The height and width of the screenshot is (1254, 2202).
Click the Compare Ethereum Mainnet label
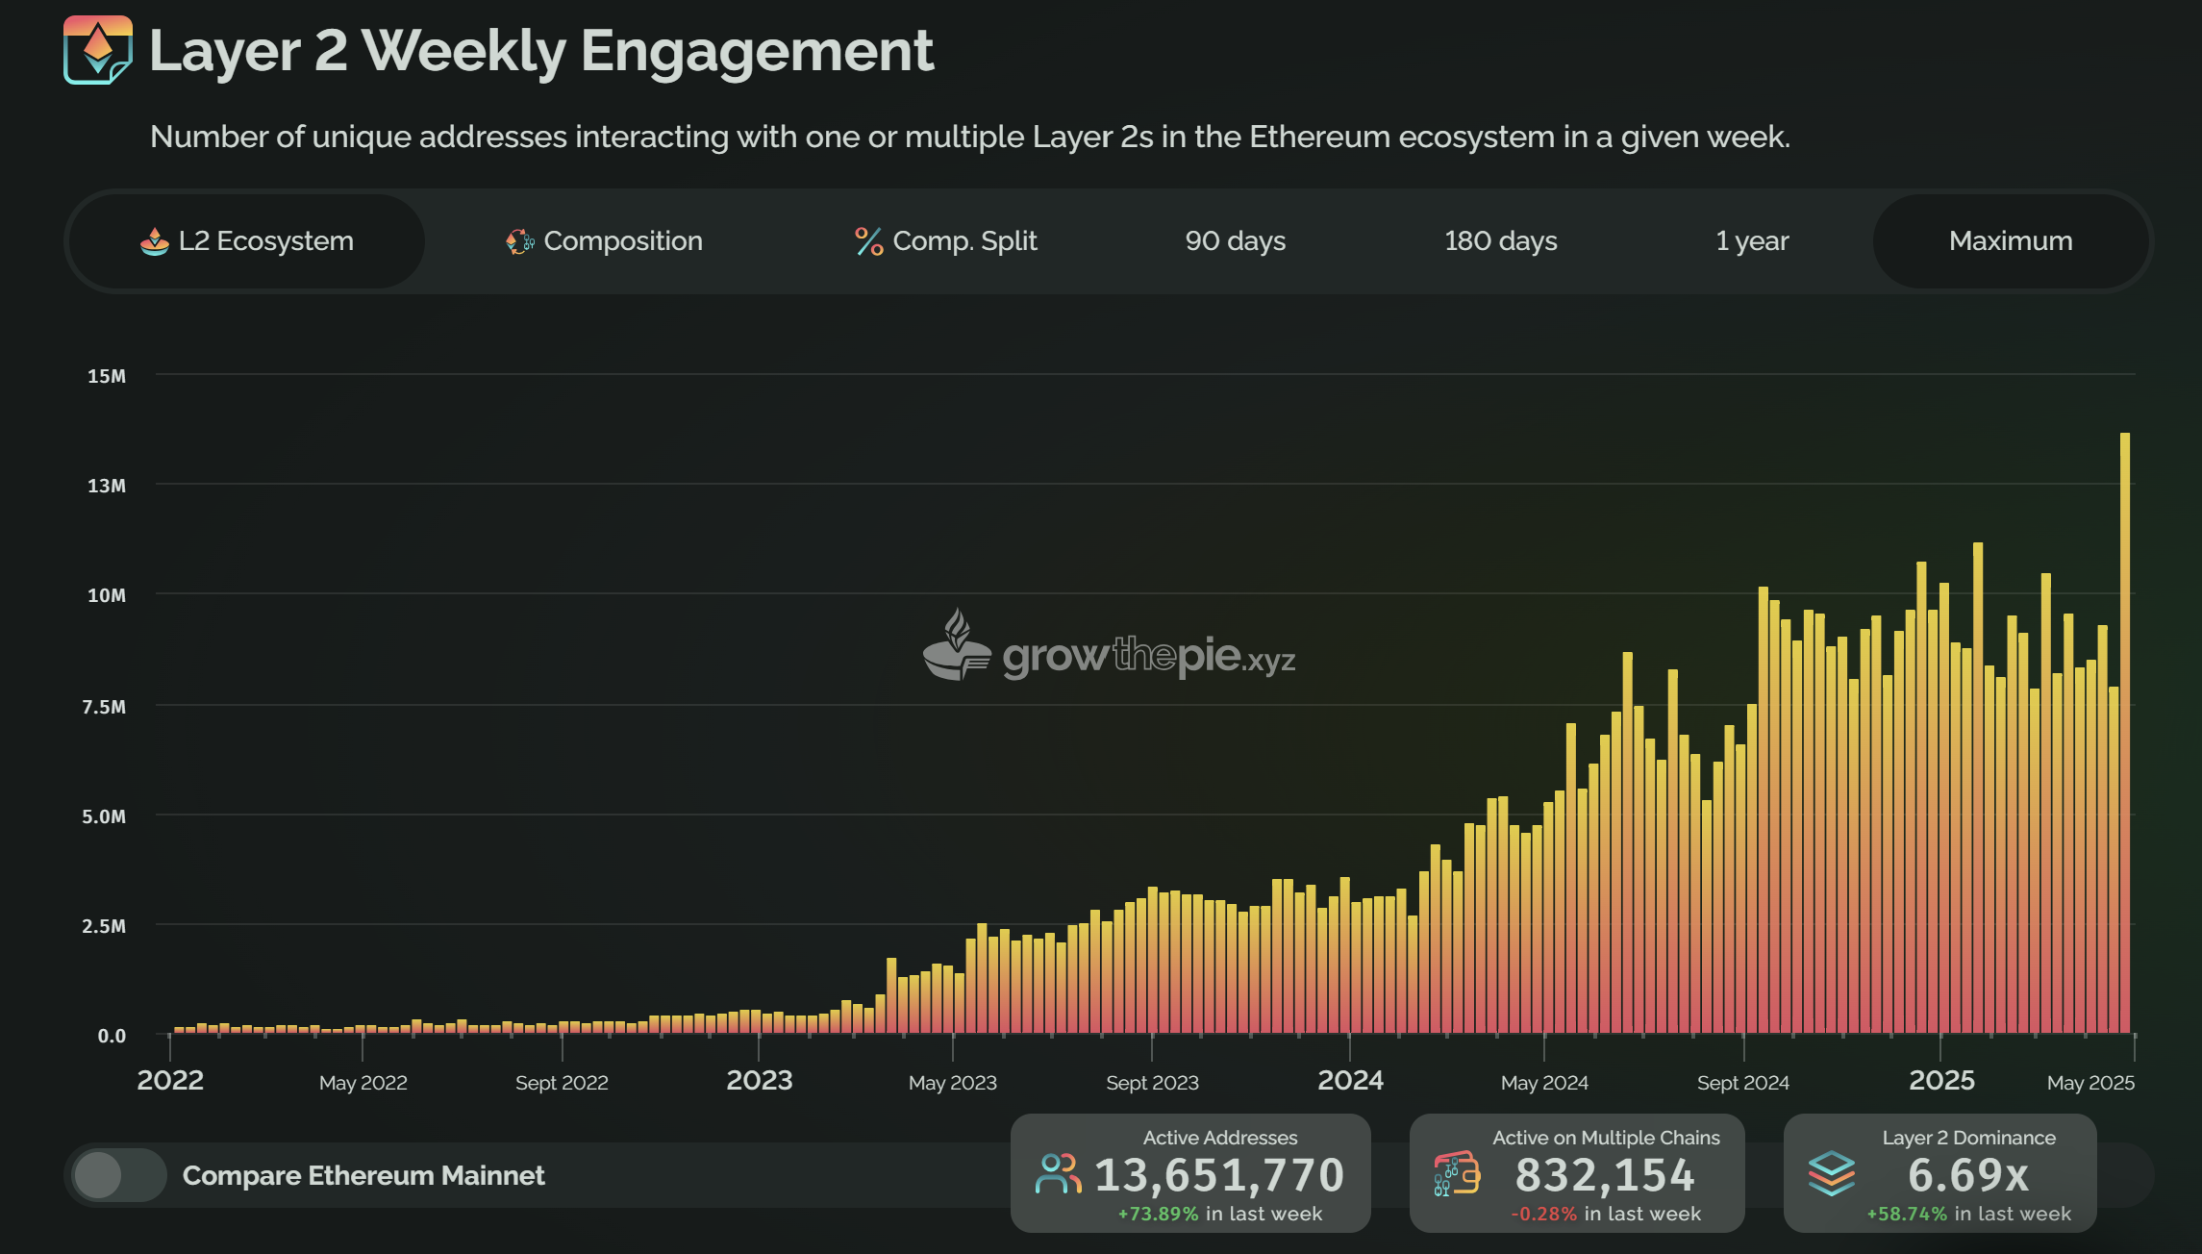click(x=363, y=1175)
